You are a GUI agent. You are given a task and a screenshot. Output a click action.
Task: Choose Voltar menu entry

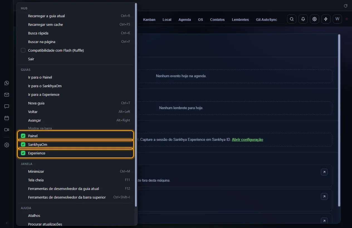(75, 112)
